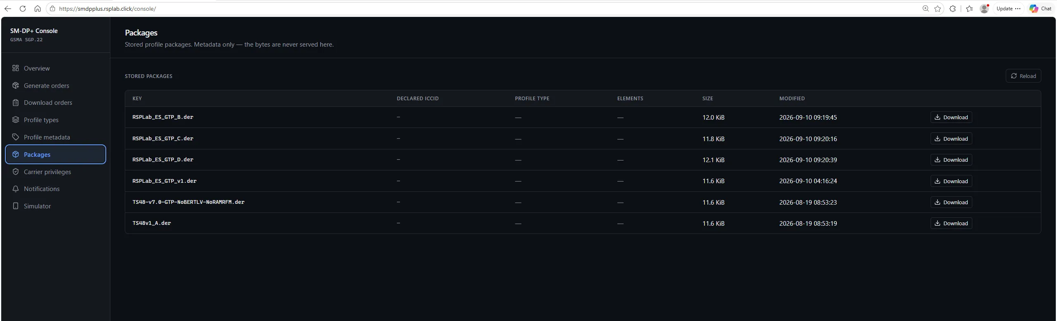Open the favorites list icon
Viewport: 1057px width, 321px height.
click(x=969, y=9)
